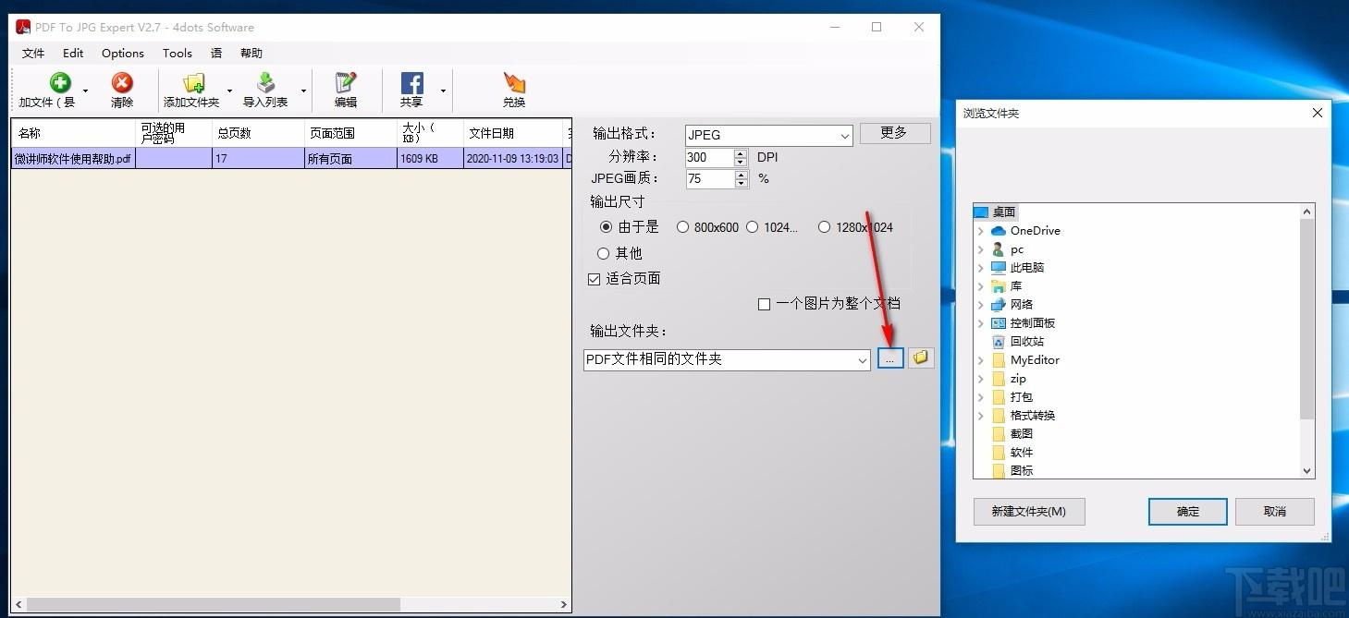Select the OneDrive cloud icon in tree
The width and height of the screenshot is (1349, 618).
(998, 231)
